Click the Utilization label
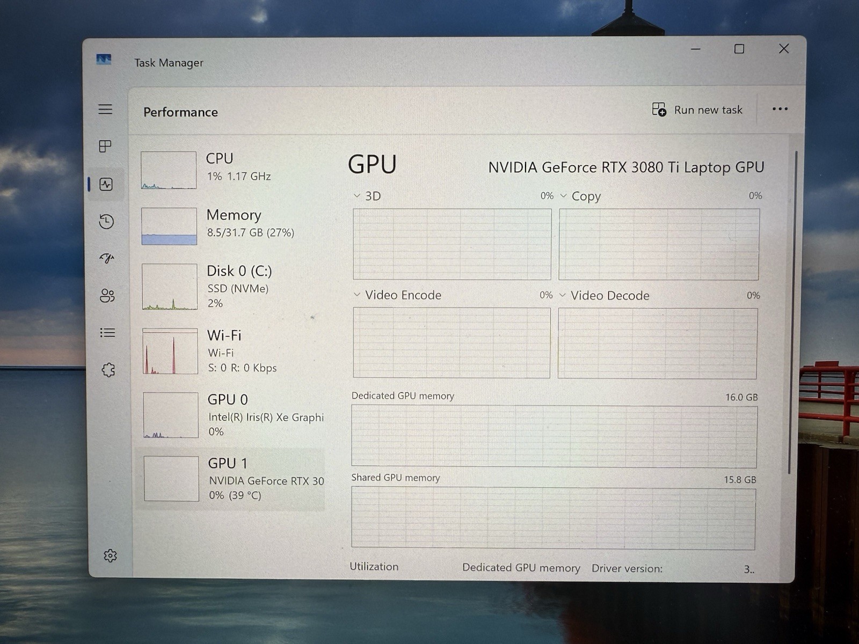This screenshot has width=859, height=644. [x=374, y=567]
